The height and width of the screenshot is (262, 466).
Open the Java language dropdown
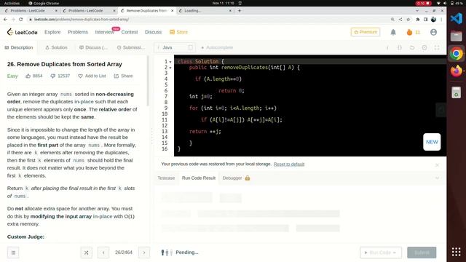[x=175, y=47]
